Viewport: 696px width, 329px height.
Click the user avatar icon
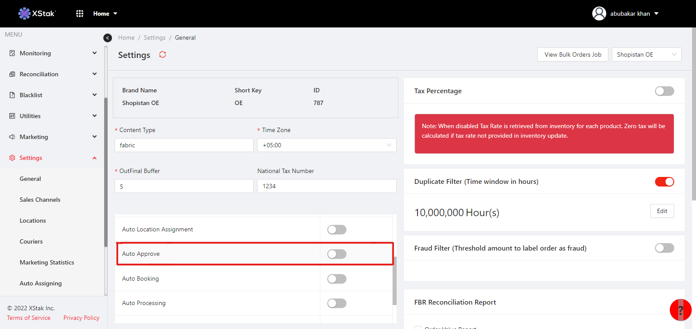[x=599, y=14]
